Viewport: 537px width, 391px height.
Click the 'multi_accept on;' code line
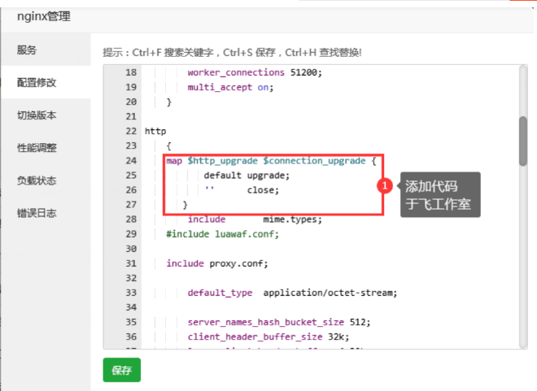230,88
